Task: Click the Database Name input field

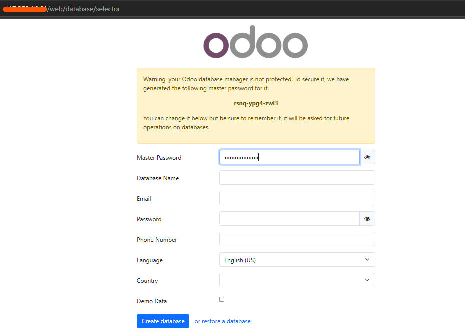Action: coord(297,178)
